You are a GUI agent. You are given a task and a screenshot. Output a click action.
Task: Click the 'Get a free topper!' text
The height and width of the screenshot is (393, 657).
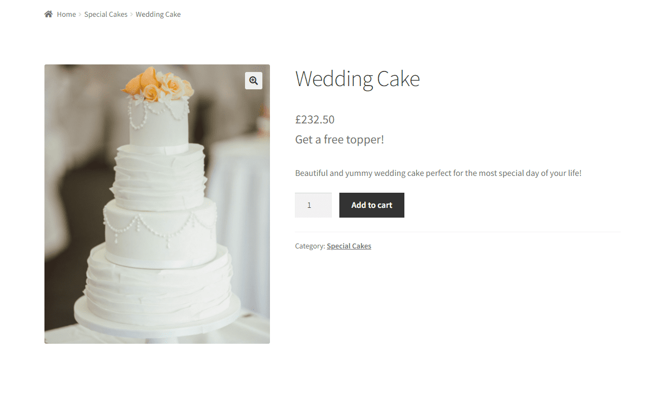(339, 140)
